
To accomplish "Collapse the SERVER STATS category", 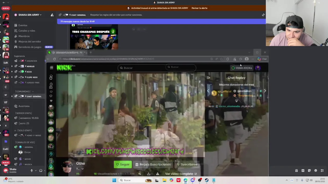I will coord(23,113).
